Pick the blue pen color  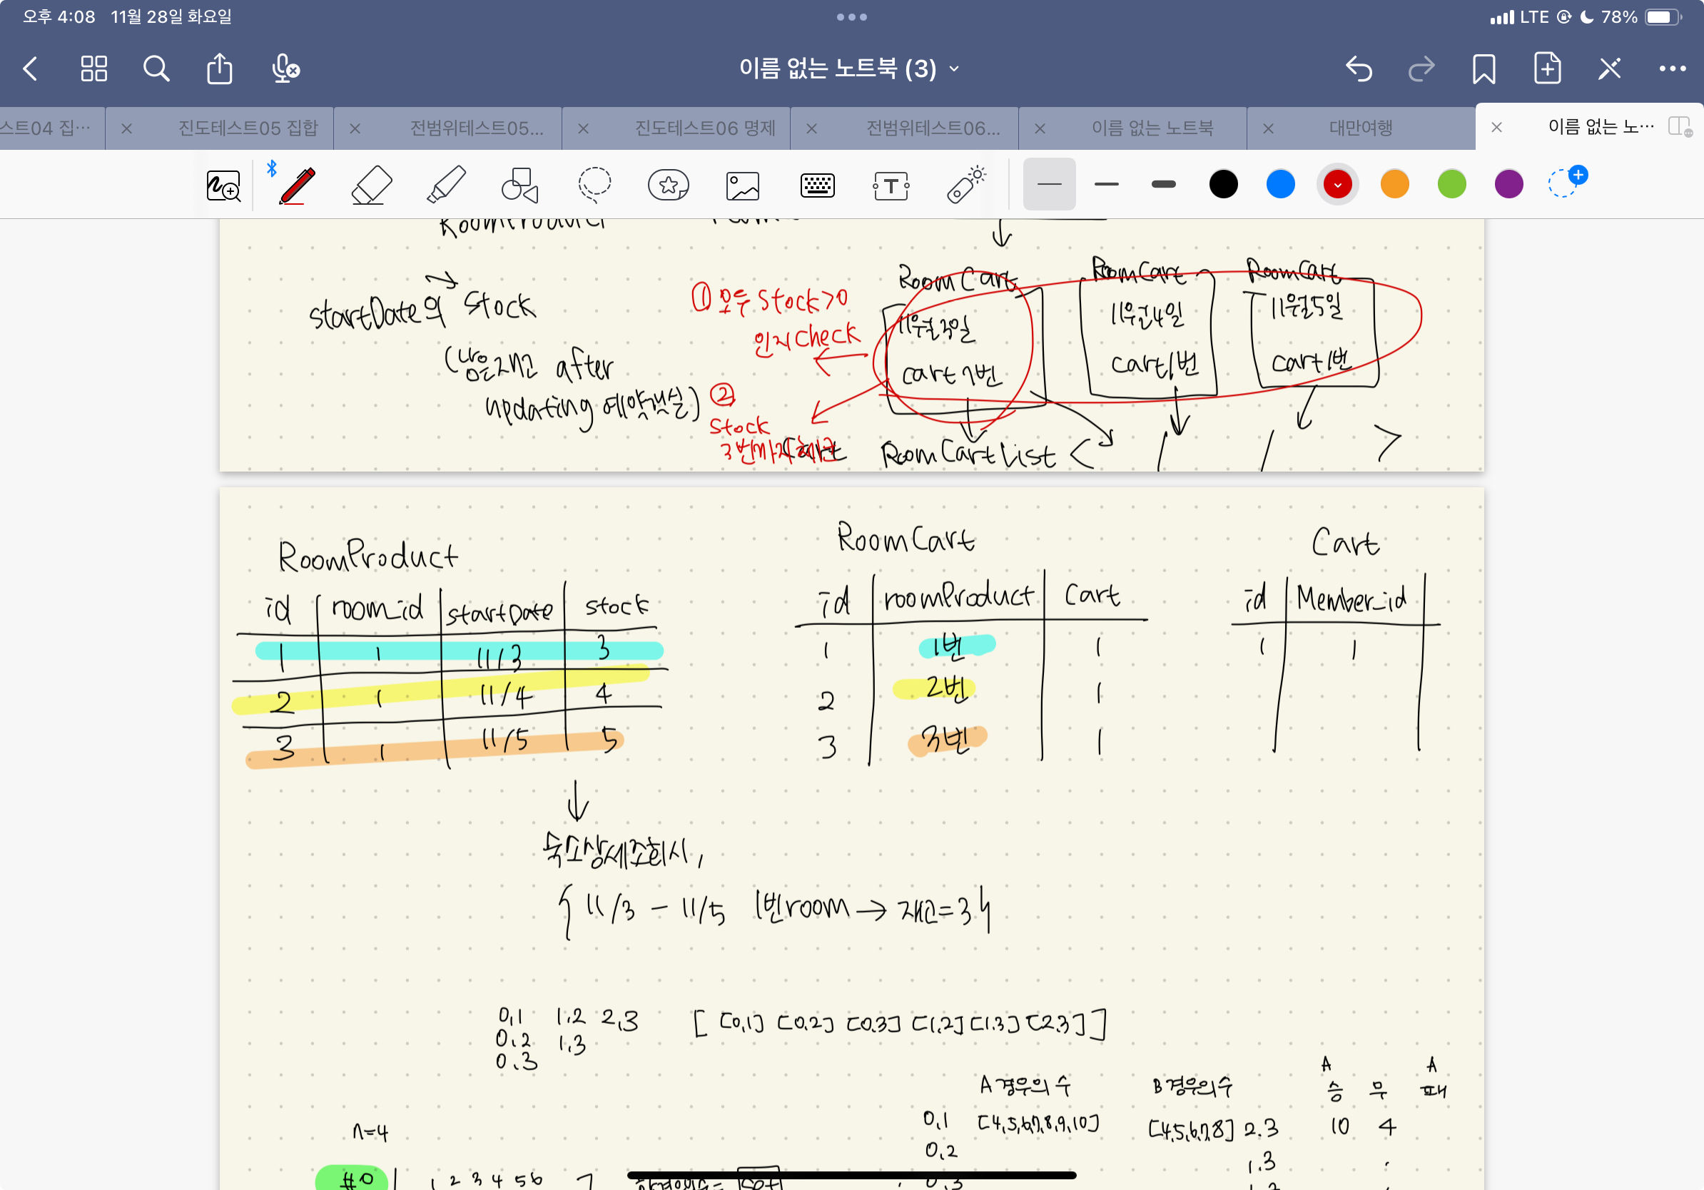pyautogui.click(x=1280, y=184)
